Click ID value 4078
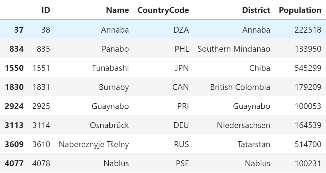The width and height of the screenshot is (326, 173). [41, 163]
